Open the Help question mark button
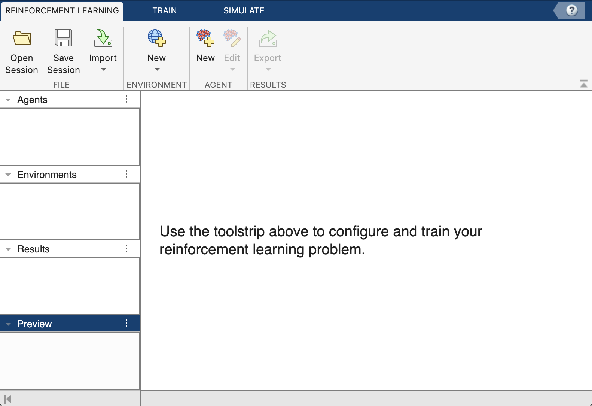 (571, 10)
